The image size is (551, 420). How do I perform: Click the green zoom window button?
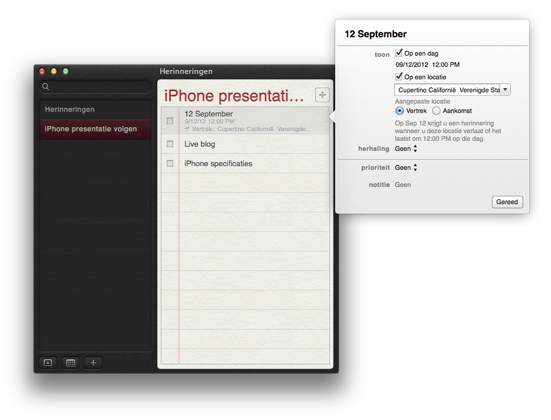[66, 72]
